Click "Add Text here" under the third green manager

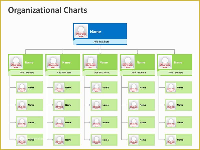coord(101,72)
